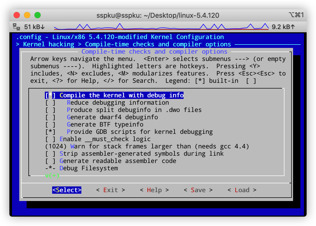This screenshot has height=226, width=316.
Task: Open the < Help > button
Action: [154, 190]
